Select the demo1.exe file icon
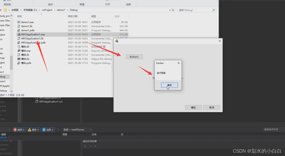The height and width of the screenshot is (156, 285). click(x=19, y=22)
